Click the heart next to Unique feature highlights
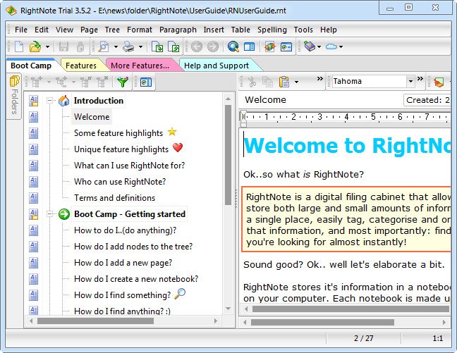 pyautogui.click(x=178, y=148)
